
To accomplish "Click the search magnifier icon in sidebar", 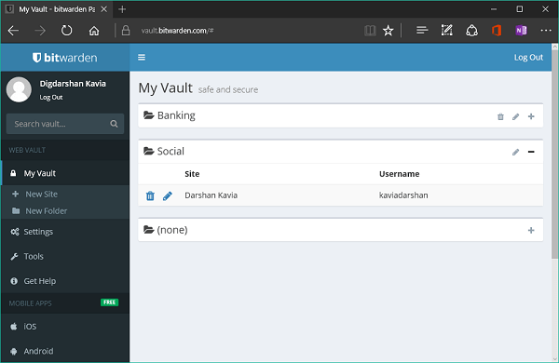I will [x=114, y=124].
